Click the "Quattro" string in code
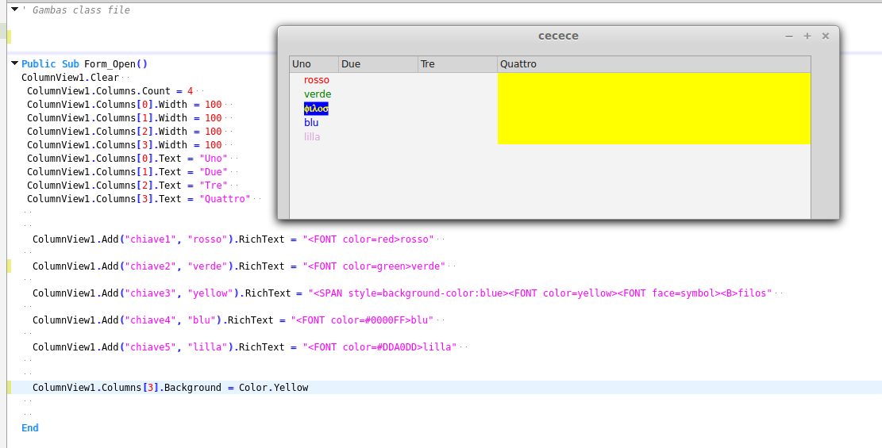This screenshot has height=448, width=882. point(225,199)
